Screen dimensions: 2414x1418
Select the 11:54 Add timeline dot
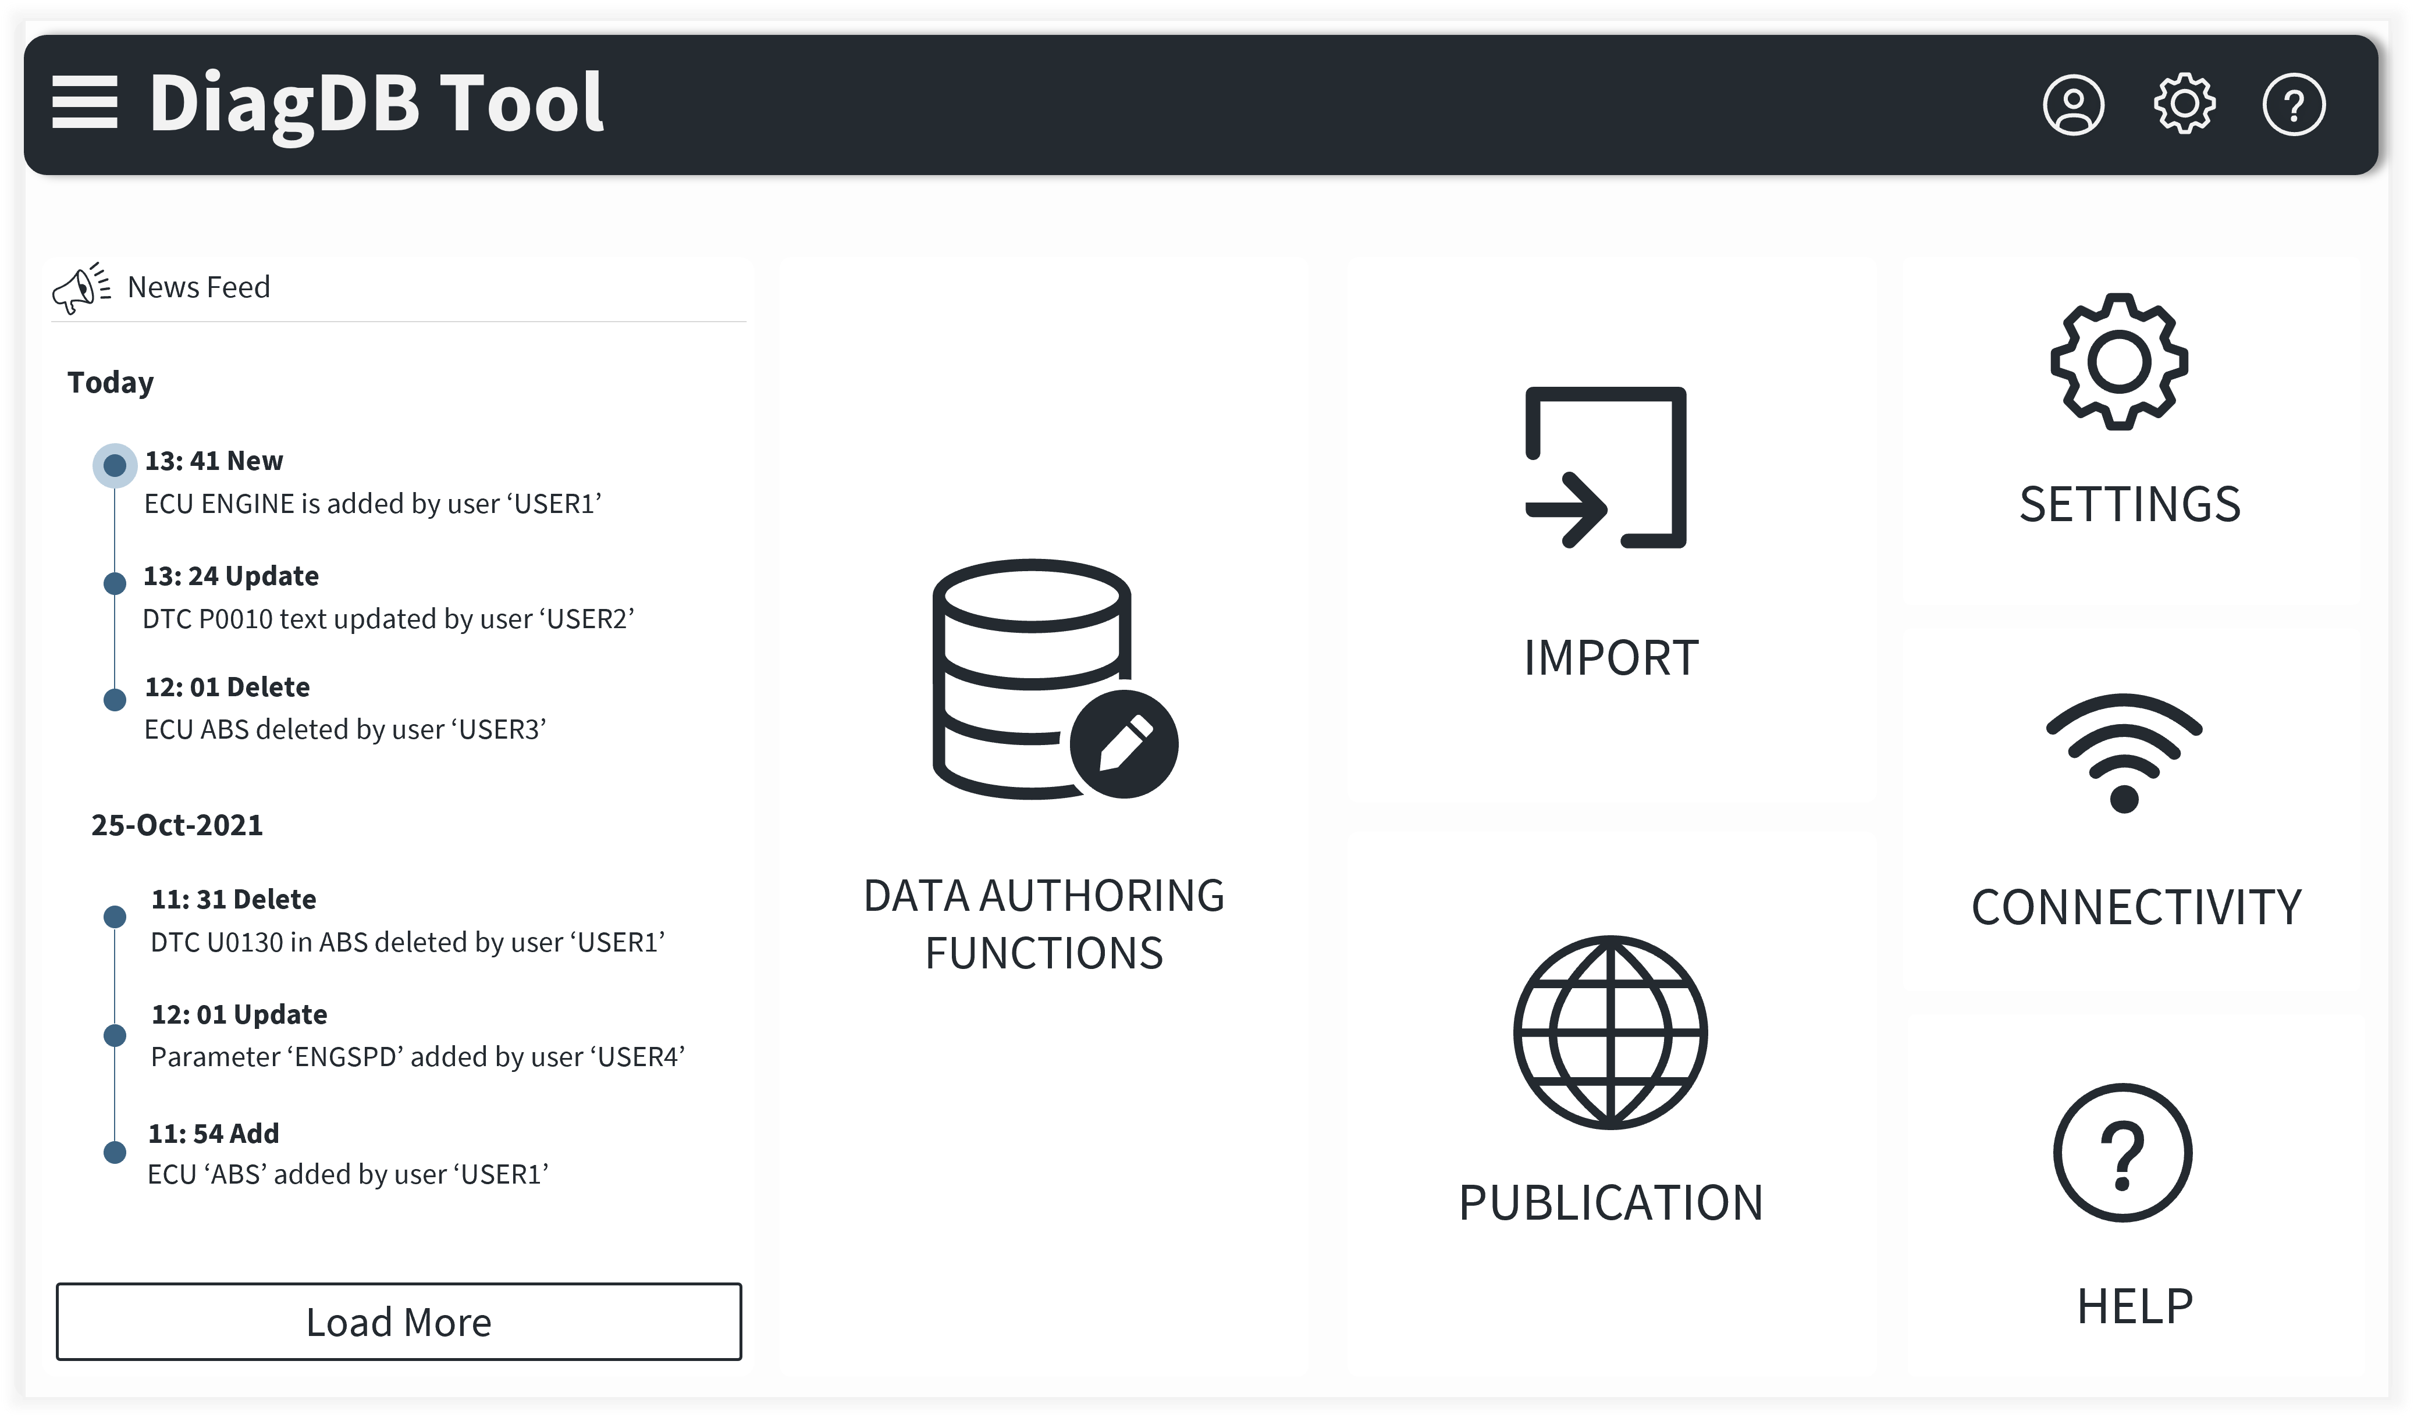click(x=115, y=1152)
